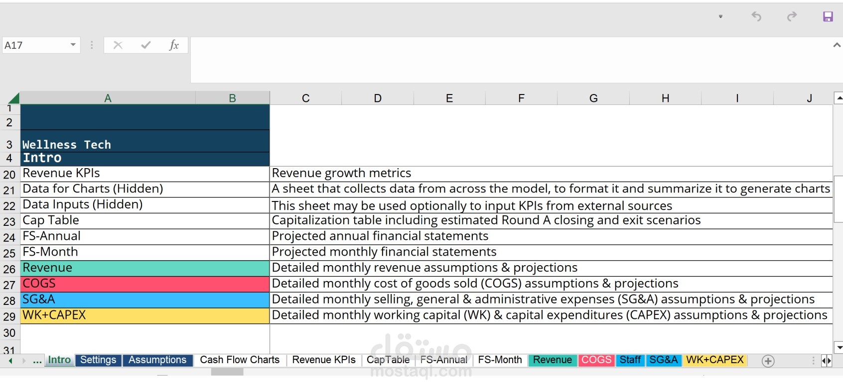Click the Select All corner triangle

[x=13, y=98]
